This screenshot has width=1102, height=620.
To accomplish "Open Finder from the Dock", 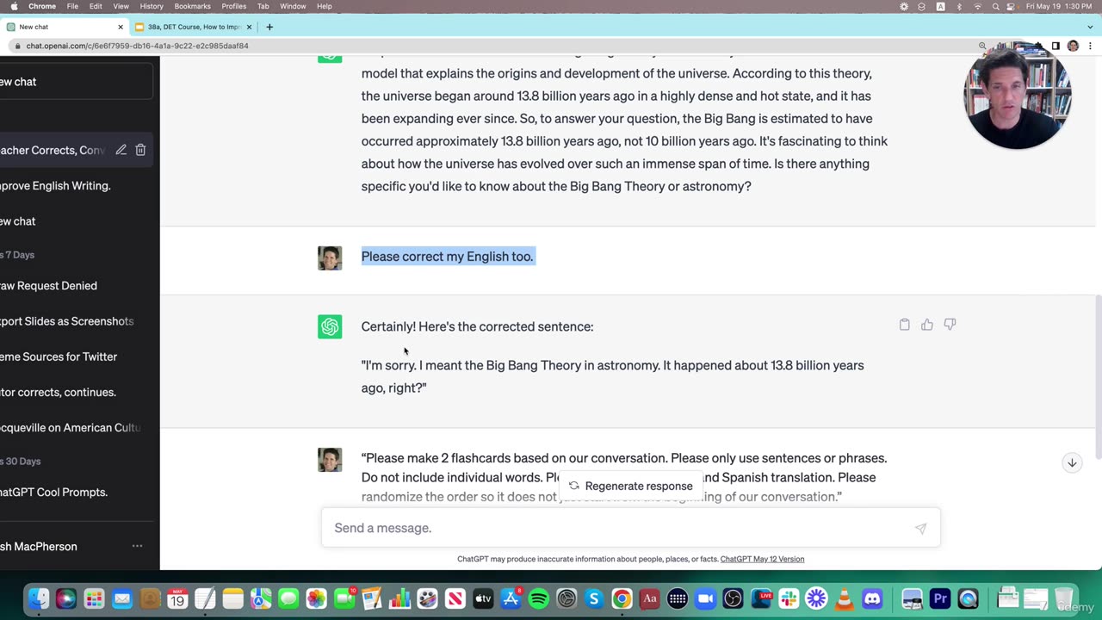I will 39,598.
